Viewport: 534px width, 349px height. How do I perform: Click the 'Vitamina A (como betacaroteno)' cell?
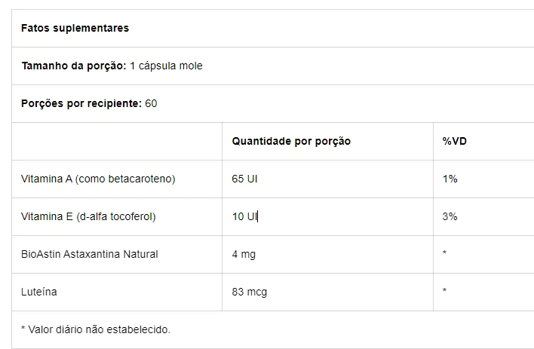98,179
